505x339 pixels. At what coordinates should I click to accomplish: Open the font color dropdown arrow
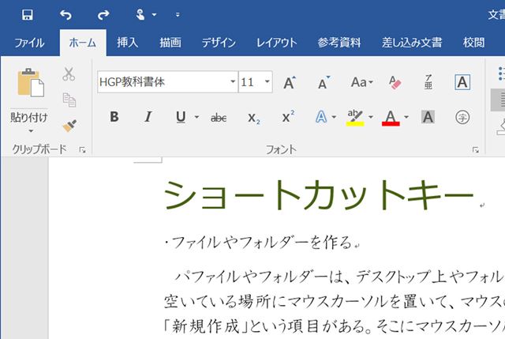[406, 117]
